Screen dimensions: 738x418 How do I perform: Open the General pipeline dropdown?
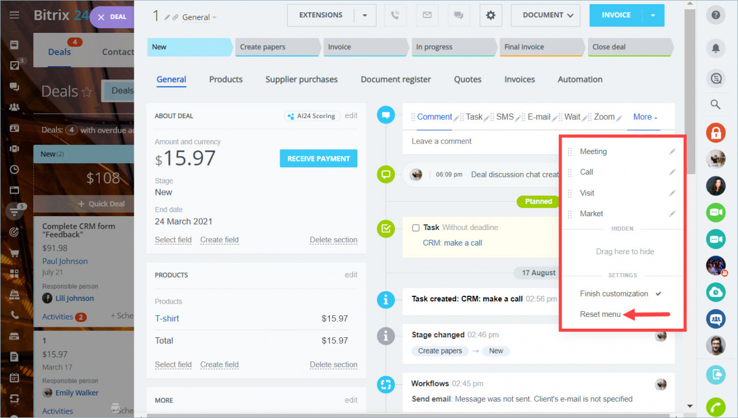pyautogui.click(x=199, y=17)
